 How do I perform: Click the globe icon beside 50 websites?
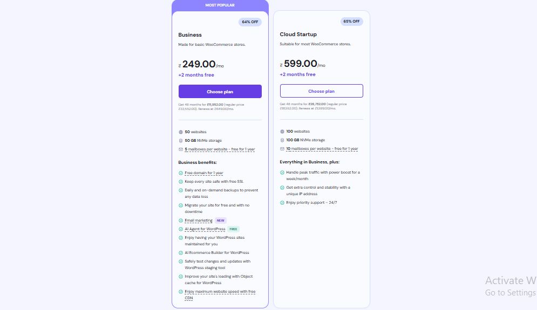pyautogui.click(x=181, y=132)
